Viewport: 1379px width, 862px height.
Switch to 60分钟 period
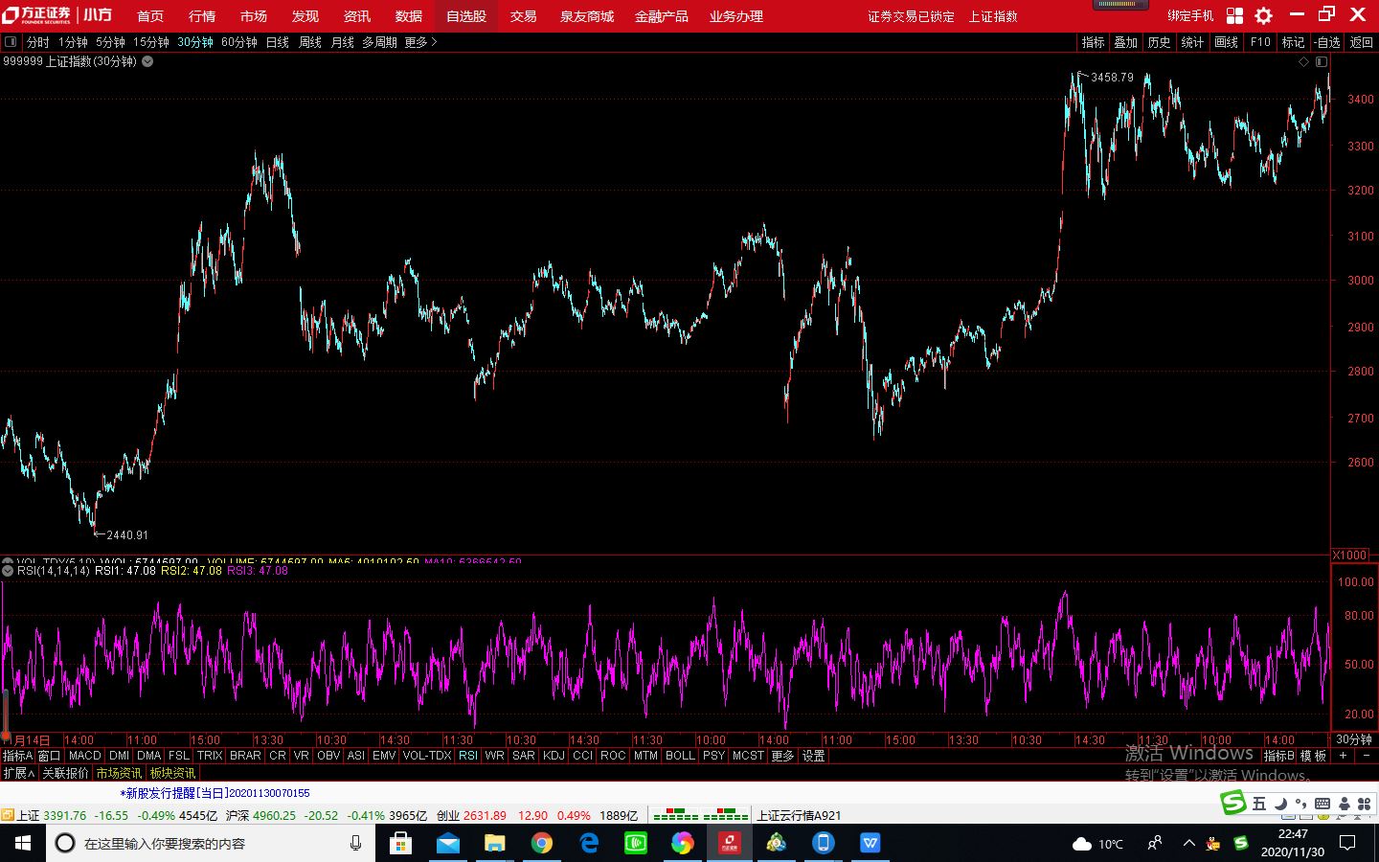239,42
